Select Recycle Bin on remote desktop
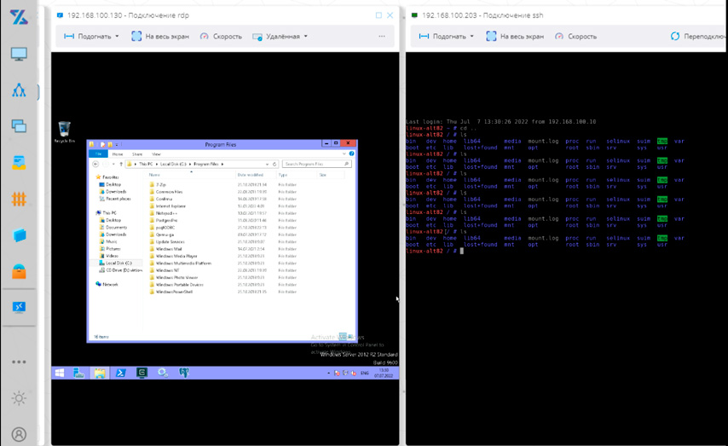The image size is (728, 446). tap(65, 132)
